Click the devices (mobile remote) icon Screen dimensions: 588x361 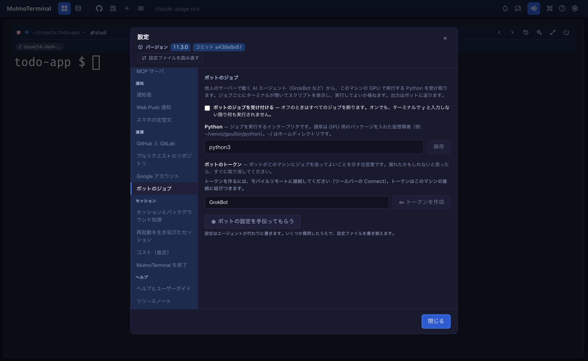[x=518, y=8]
